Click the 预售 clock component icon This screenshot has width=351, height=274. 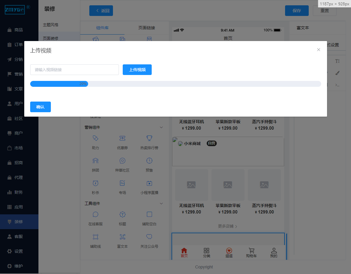click(149, 161)
